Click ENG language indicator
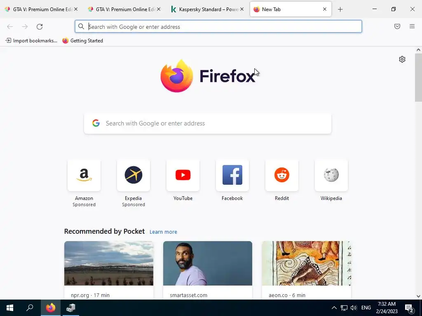This screenshot has width=422, height=316. point(366,308)
